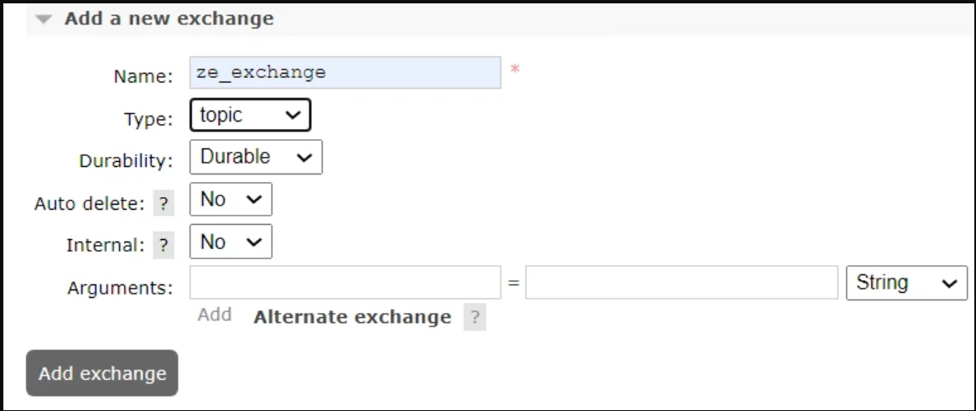Screen dimensions: 976x411
Task: Click the grey Add text under Arguments
Action: point(215,315)
